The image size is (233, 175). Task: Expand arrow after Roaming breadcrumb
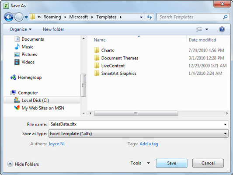coord(65,17)
